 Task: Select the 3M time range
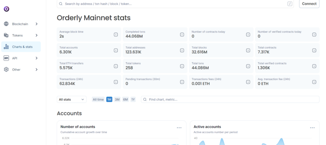[x=117, y=100]
